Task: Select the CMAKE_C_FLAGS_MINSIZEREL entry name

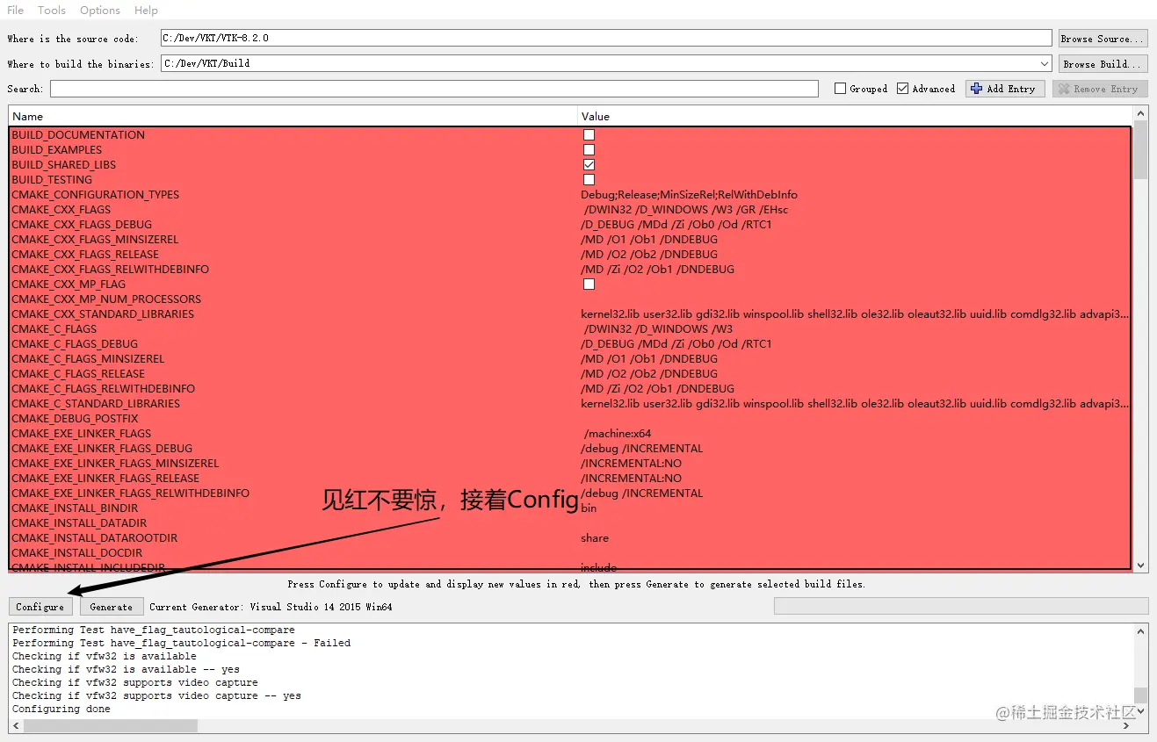Action: 88,358
